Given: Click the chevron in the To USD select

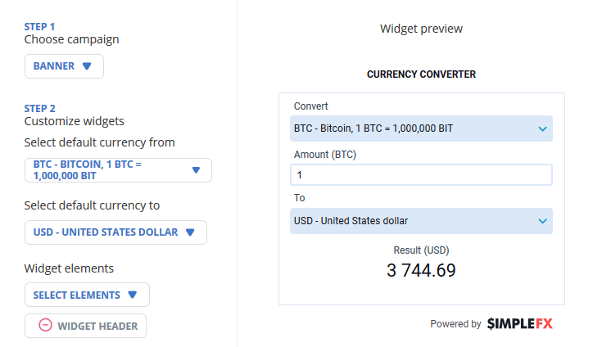Looking at the screenshot, I should point(542,221).
